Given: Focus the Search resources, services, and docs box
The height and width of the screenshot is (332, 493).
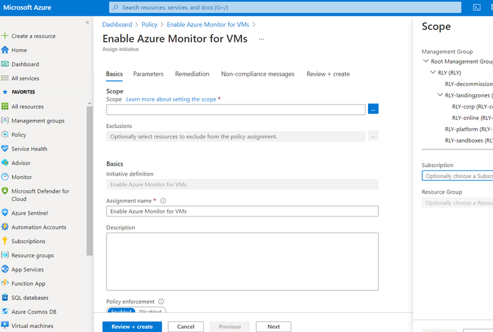Looking at the screenshot, I should [x=285, y=7].
